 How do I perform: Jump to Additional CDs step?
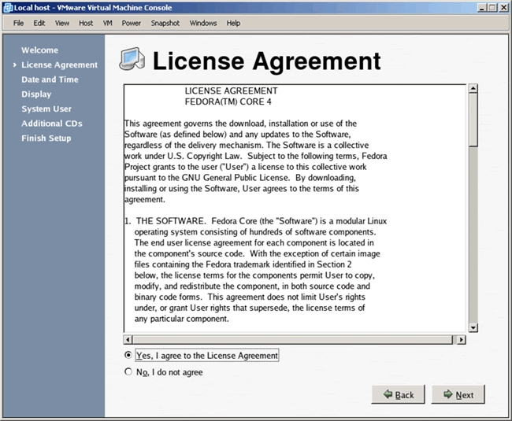pyautogui.click(x=52, y=124)
